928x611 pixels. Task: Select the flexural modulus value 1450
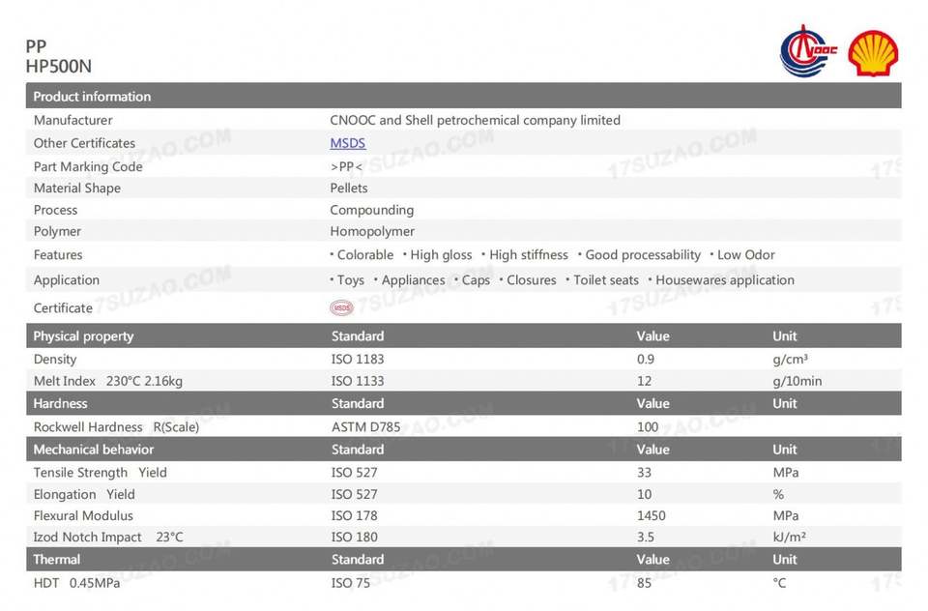pyautogui.click(x=651, y=515)
